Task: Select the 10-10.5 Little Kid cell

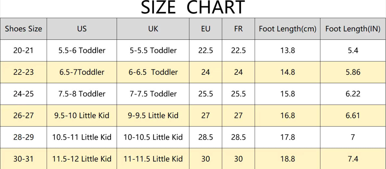Action: coord(153,137)
